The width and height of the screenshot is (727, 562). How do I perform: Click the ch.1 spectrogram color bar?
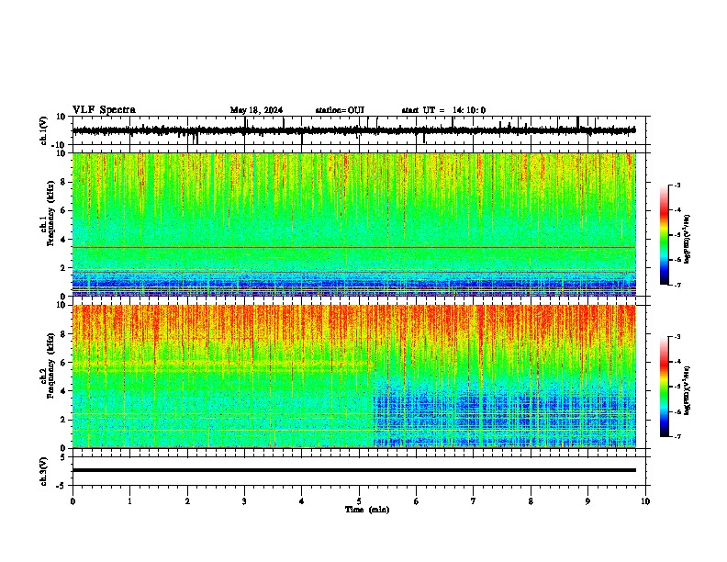pyautogui.click(x=665, y=235)
